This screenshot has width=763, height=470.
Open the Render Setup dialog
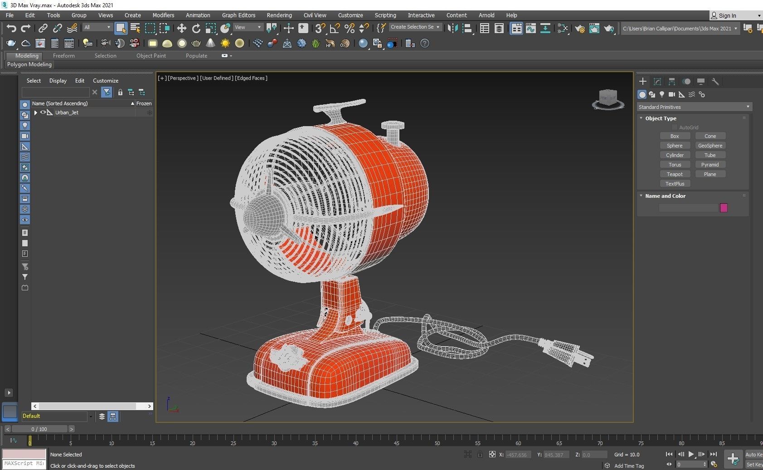tap(580, 29)
